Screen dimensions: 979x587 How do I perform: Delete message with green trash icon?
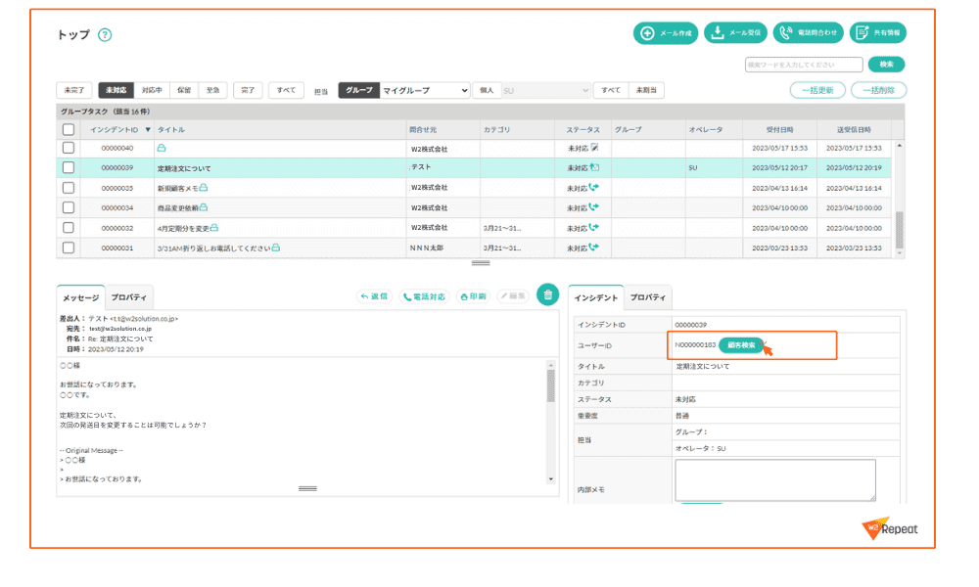click(547, 294)
